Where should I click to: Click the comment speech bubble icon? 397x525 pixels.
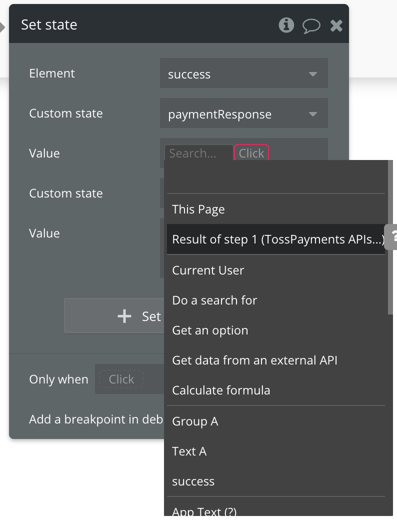point(311,25)
